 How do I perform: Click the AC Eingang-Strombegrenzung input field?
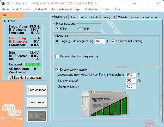100,41
